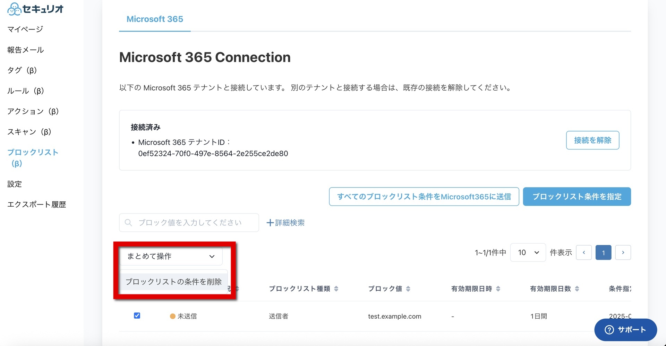
Task: Click the 1日間 cell
Action: 539,316
